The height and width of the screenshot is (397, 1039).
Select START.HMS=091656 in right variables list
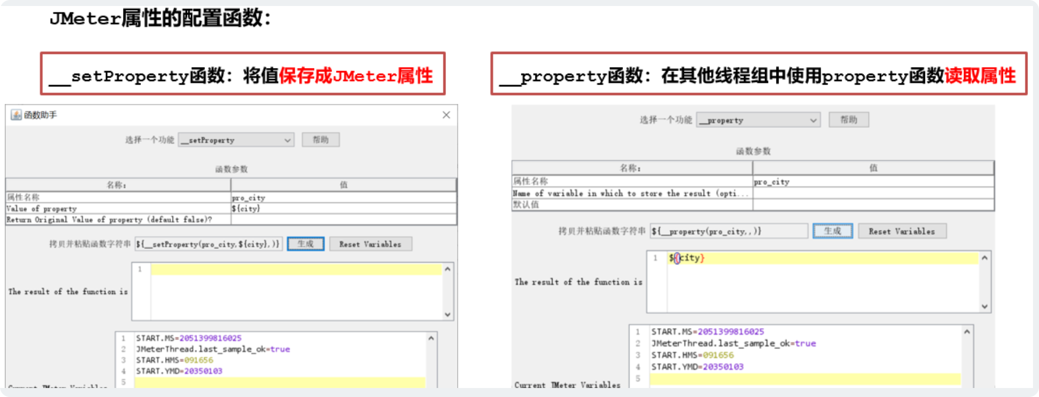[x=692, y=355]
